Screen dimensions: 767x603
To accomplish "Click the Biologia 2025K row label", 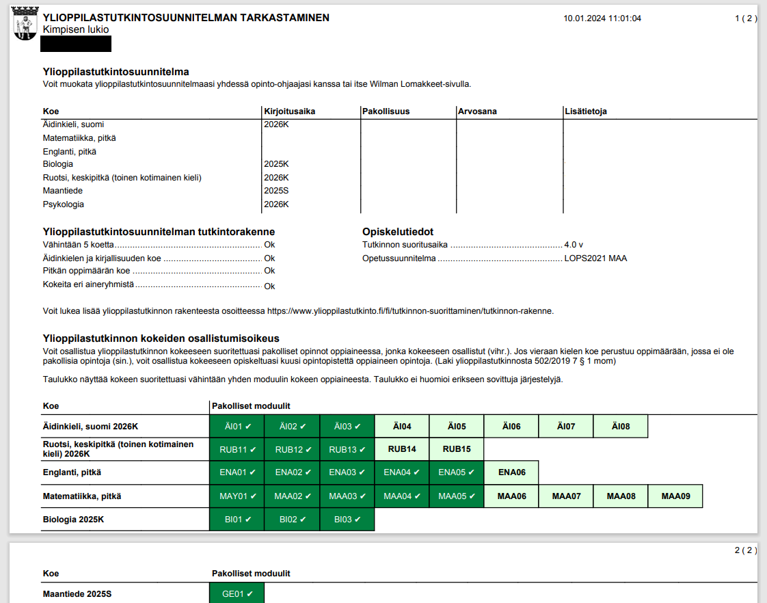I will pos(73,520).
